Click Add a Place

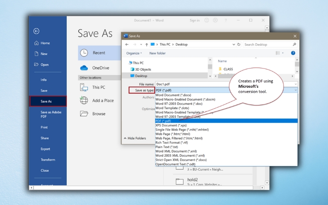coord(97,100)
